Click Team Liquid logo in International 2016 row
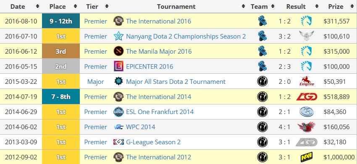This screenshot has height=164, width=357. point(306,21)
